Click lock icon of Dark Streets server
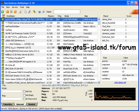This screenshot has height=111, width=139. [3, 75]
